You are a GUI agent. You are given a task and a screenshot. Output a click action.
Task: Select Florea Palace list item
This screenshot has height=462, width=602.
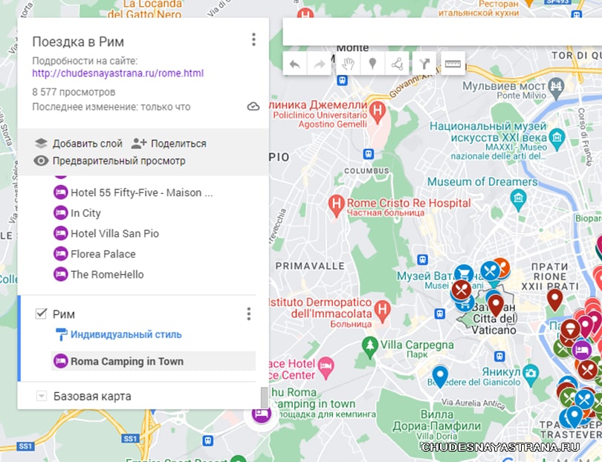(x=94, y=254)
